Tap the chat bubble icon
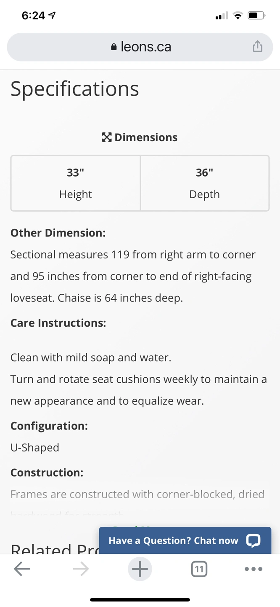 (254, 540)
